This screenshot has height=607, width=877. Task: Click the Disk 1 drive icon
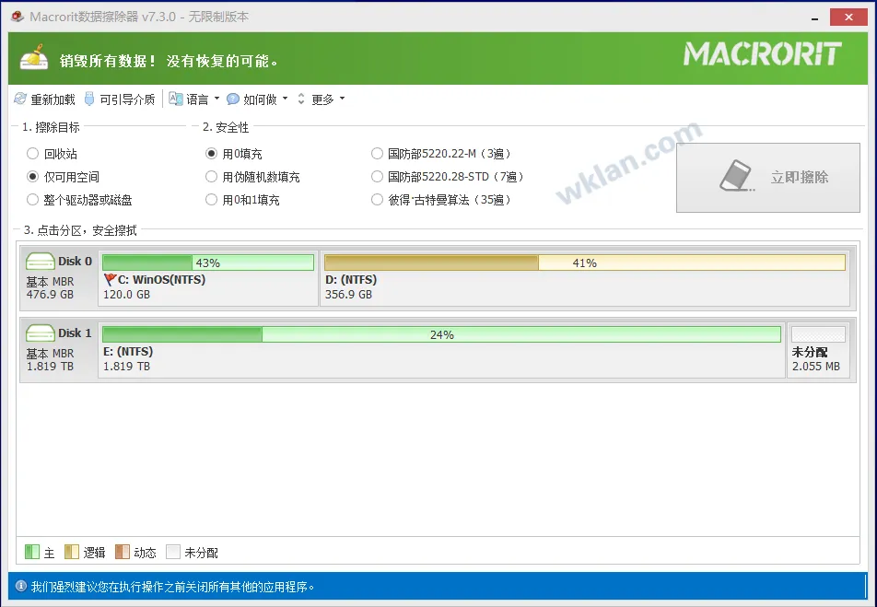(x=41, y=333)
